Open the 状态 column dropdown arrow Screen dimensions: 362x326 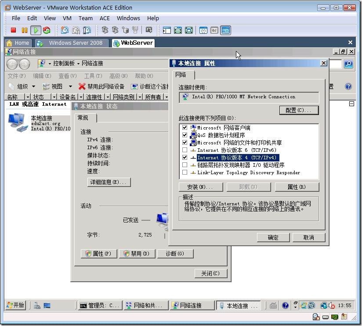(54, 97)
